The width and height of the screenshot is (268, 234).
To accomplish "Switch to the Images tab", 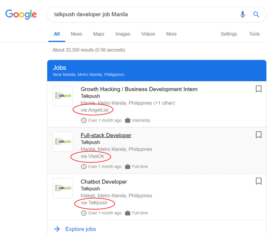I will [123, 34].
